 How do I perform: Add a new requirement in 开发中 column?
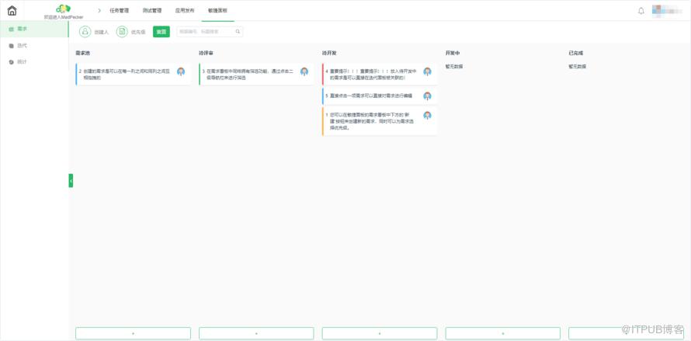(x=503, y=333)
